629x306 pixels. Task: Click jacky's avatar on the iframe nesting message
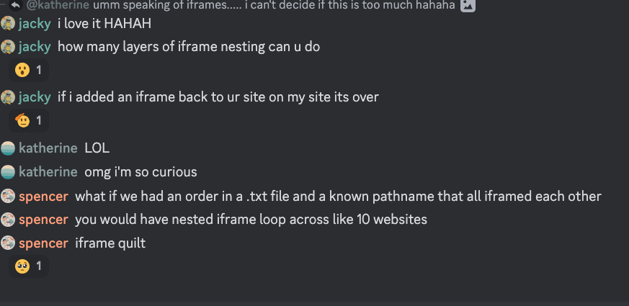pyautogui.click(x=8, y=47)
